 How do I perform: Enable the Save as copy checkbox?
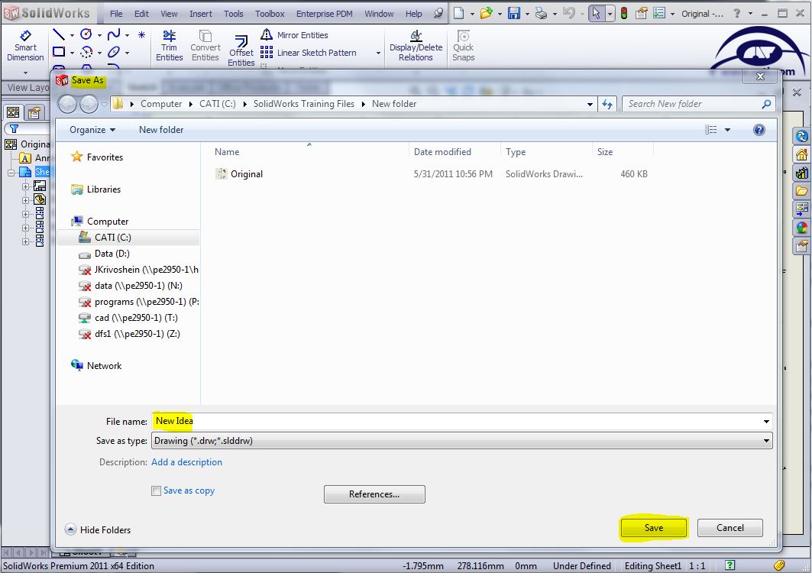tap(157, 491)
